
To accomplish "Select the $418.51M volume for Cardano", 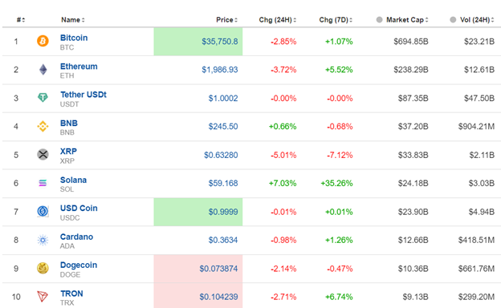I will (476, 240).
